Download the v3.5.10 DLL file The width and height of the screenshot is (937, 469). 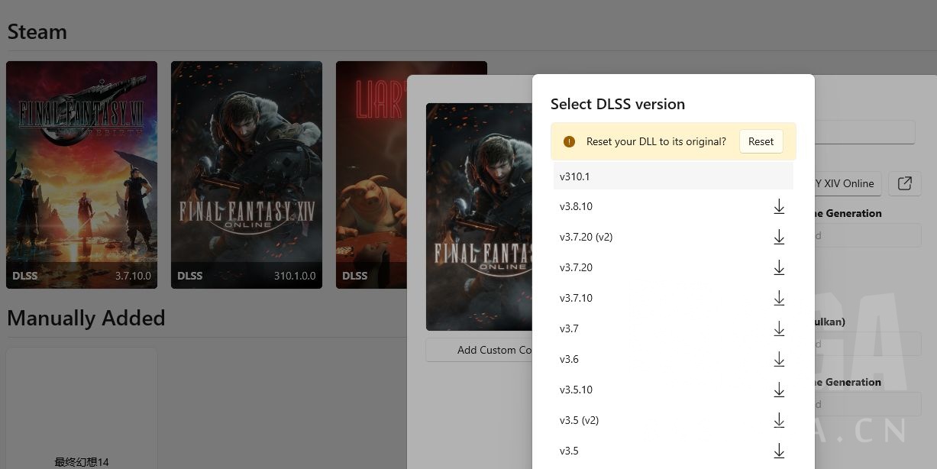click(779, 390)
